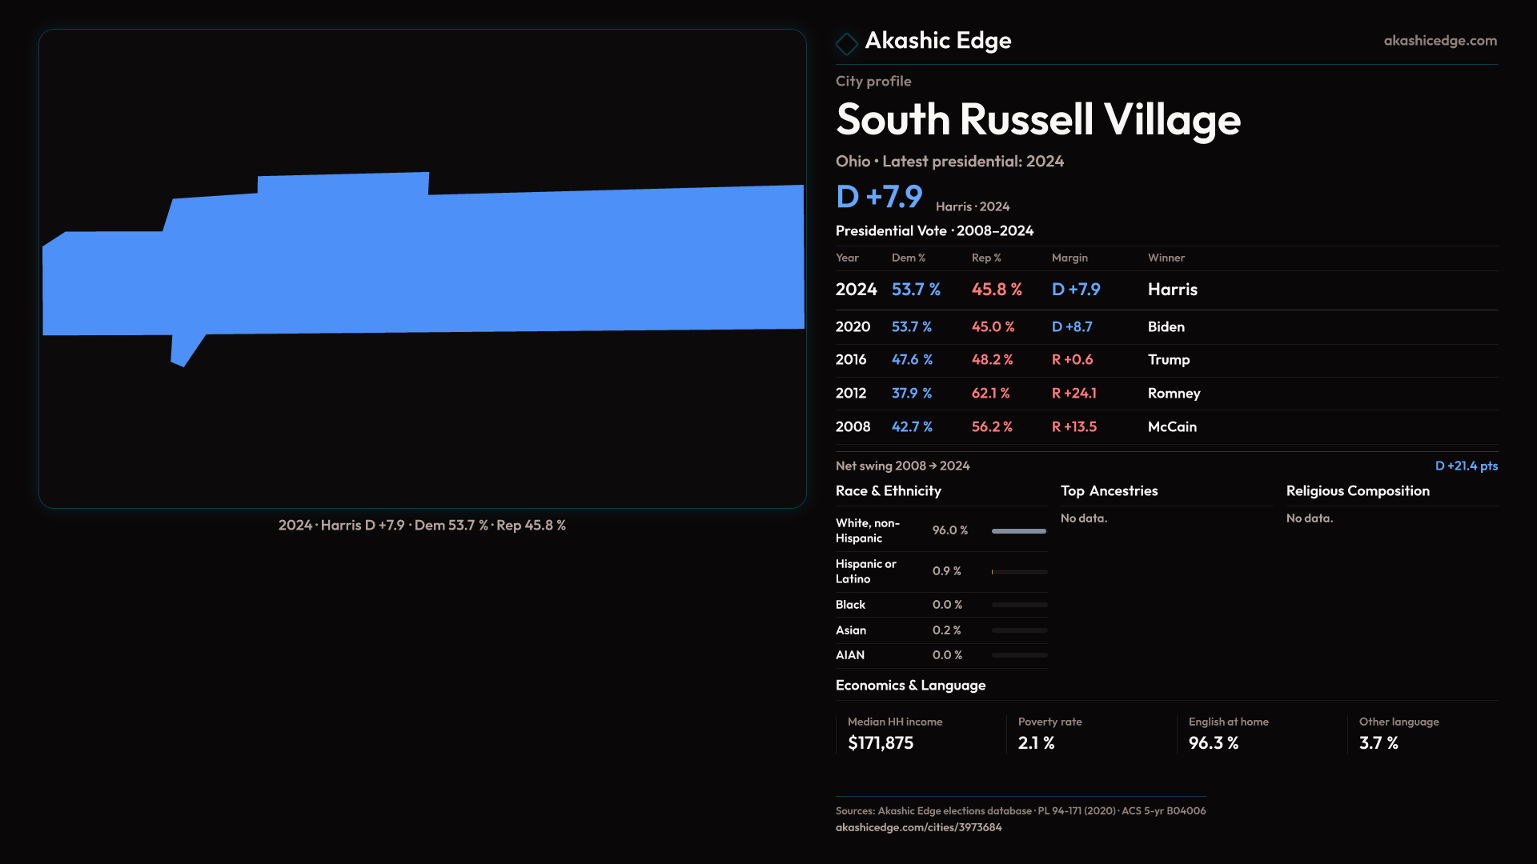This screenshot has width=1537, height=864.
Task: Click the Dem % column header
Action: 909,258
